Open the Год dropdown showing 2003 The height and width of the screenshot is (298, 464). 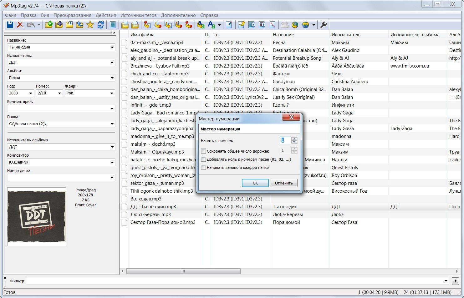coord(31,93)
